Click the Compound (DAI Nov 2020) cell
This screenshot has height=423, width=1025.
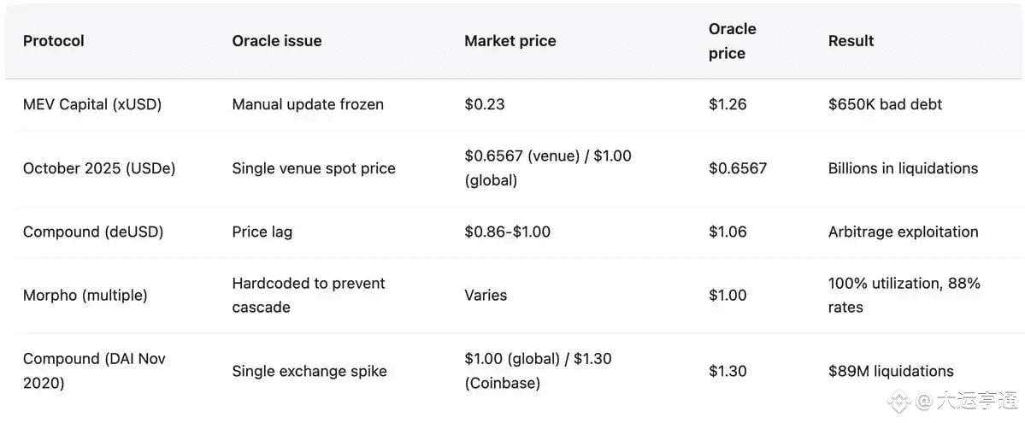(x=94, y=371)
